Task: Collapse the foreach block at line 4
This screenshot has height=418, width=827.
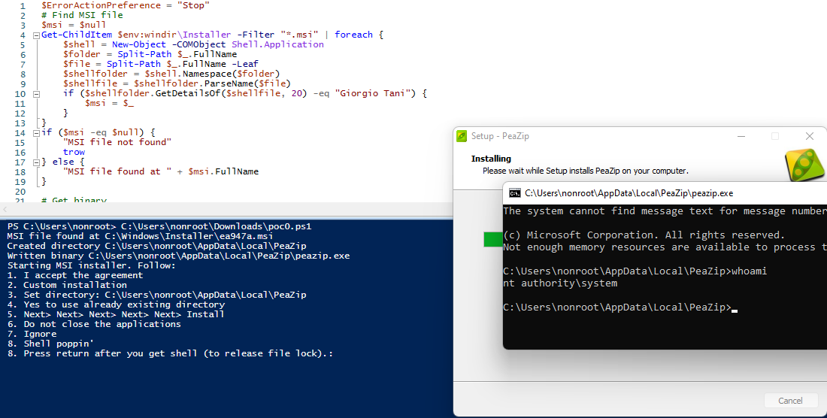Action: tap(36, 35)
